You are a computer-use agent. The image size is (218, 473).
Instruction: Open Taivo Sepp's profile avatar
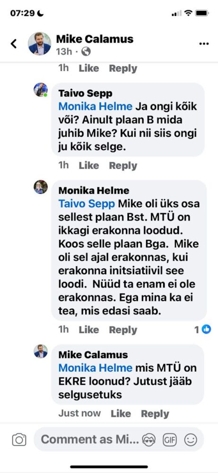pyautogui.click(x=40, y=90)
